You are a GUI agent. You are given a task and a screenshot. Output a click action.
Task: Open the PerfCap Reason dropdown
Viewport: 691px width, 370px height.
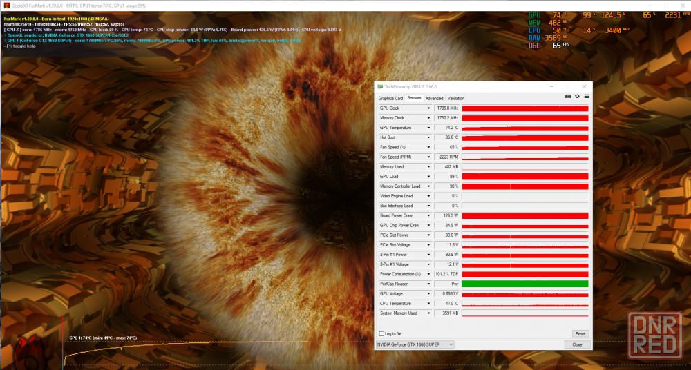click(428, 284)
